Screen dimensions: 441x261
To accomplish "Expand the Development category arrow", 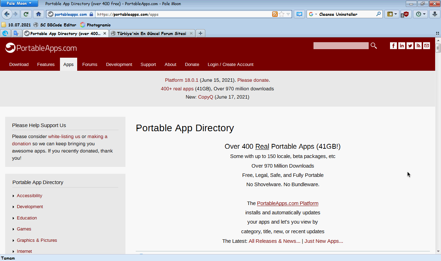I will (x=13, y=207).
